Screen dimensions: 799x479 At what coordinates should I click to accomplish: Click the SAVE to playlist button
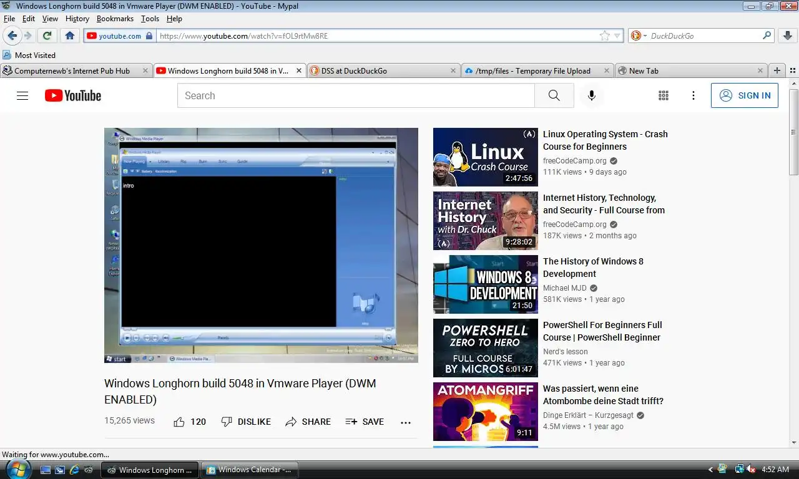tap(365, 422)
